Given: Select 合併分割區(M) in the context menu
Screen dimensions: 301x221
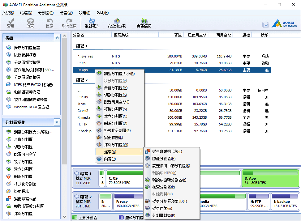Looking at the screenshot, I should (x=119, y=88).
